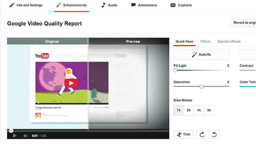Select the Quick fixes tab

[x=184, y=42]
